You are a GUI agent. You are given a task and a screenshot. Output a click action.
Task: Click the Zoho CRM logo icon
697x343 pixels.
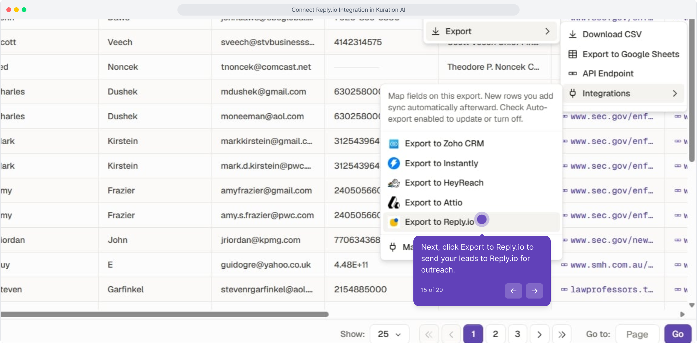click(394, 144)
